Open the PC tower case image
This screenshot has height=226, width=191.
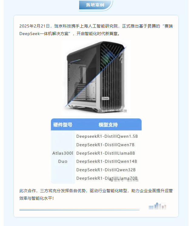[x=96, y=77]
